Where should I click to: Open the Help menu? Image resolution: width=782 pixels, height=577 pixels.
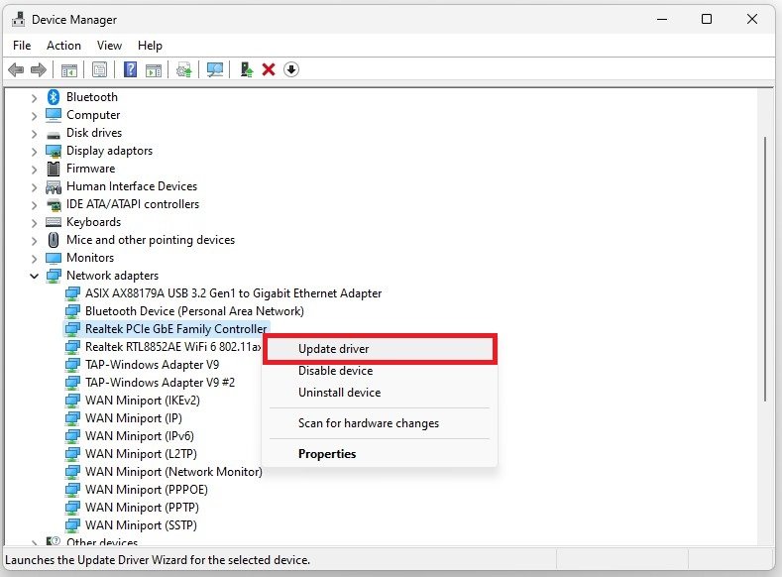click(150, 46)
